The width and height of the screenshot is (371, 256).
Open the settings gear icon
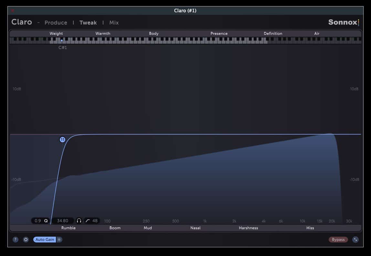tap(26, 240)
